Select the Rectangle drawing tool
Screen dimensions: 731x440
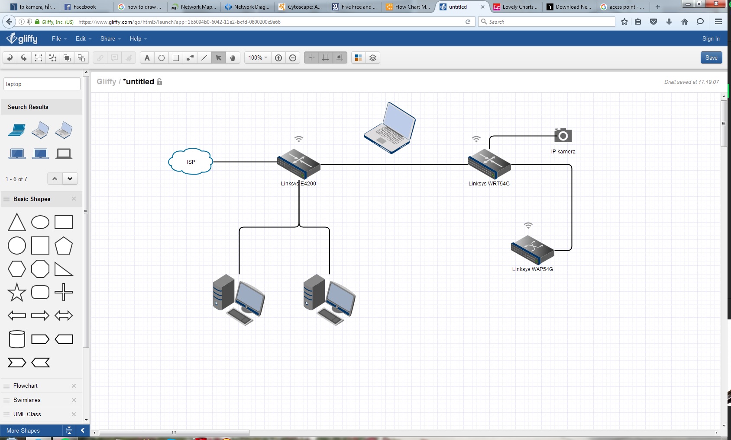(x=176, y=57)
